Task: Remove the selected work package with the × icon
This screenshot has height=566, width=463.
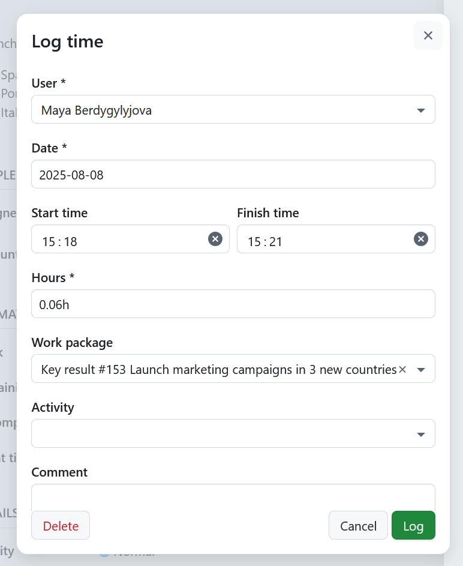Action: [402, 369]
